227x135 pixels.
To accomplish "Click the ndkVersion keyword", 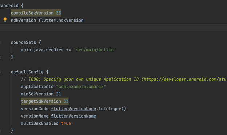I will pos(23,20).
